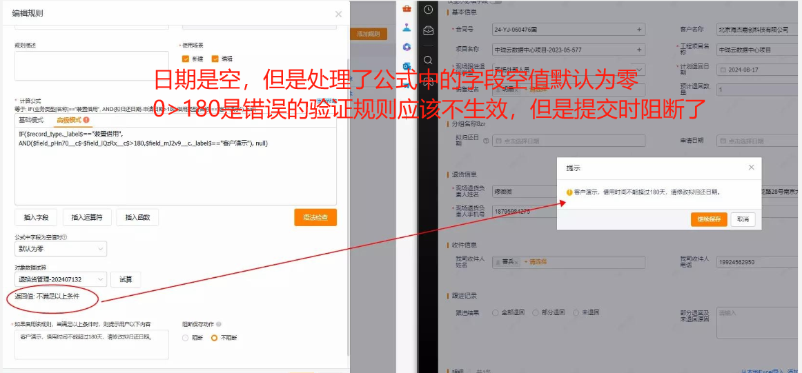Click help icon beside 拟归还日期
Screen dimensions: 802x373
point(485,141)
